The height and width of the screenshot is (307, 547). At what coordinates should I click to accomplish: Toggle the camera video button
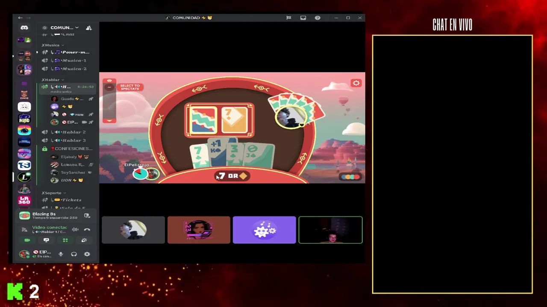(27, 240)
